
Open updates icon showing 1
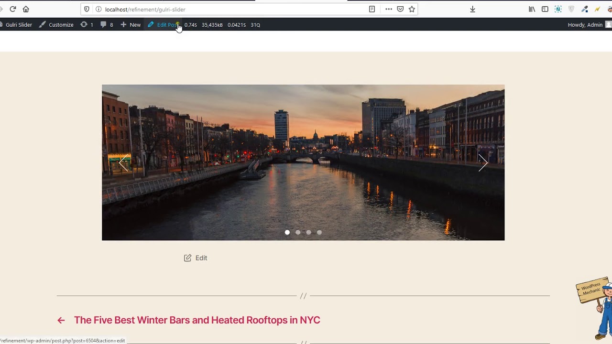pos(87,25)
